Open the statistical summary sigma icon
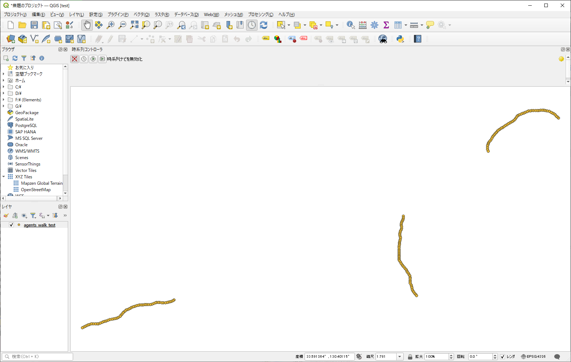Screen dimensions: 571x362 386,25
